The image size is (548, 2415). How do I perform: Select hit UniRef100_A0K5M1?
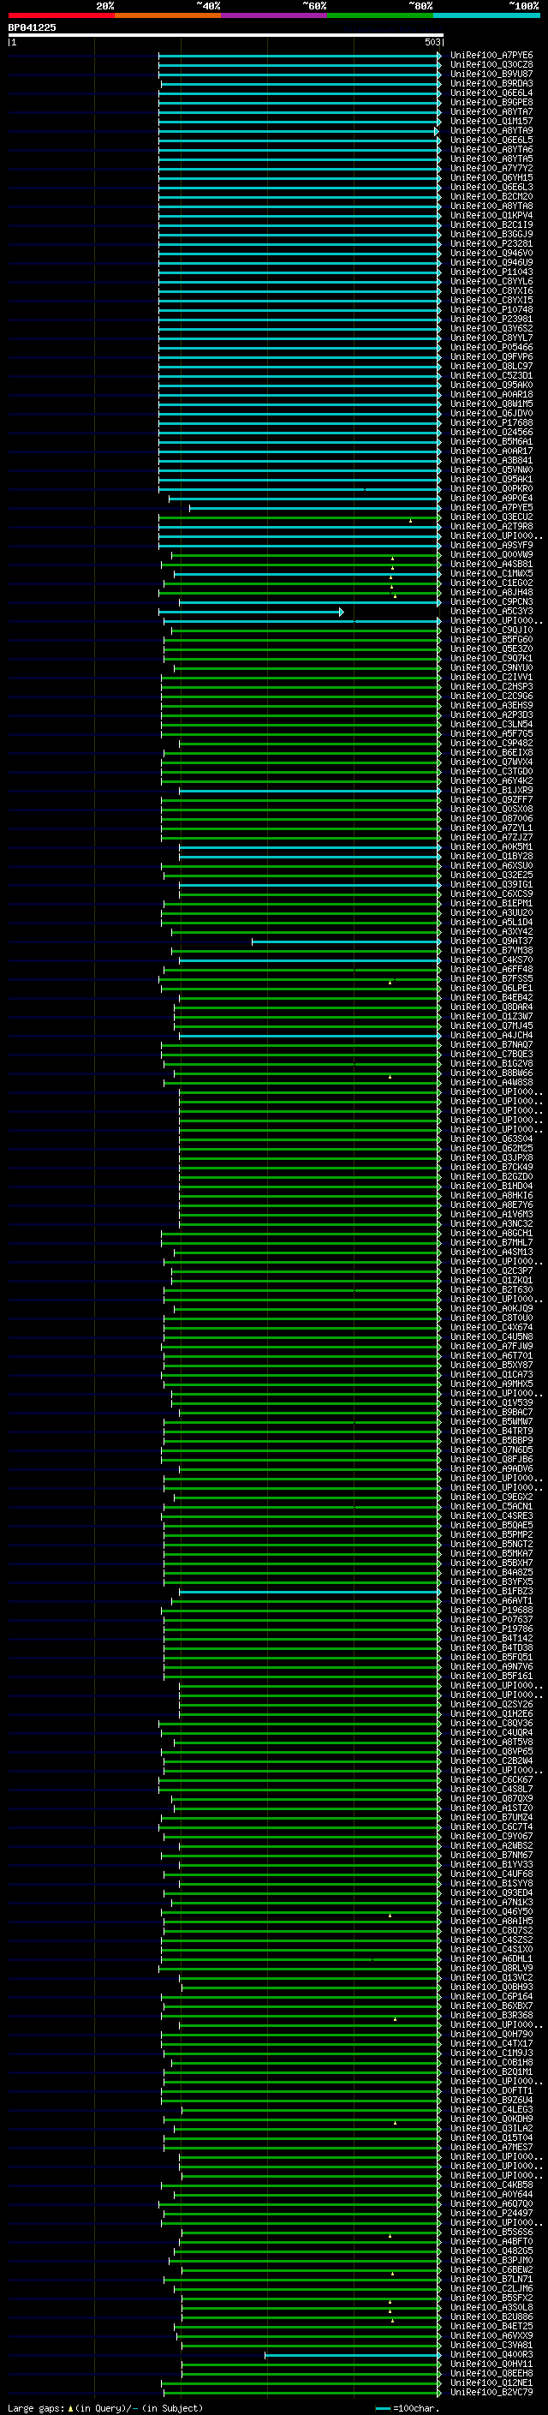point(491,846)
